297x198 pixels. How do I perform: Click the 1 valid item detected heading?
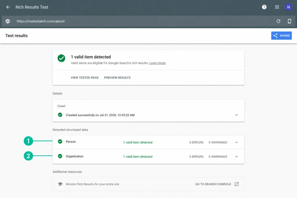(91, 57)
